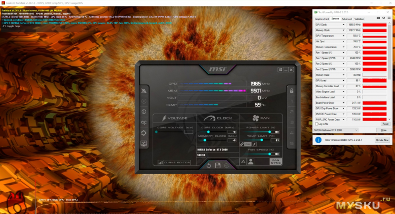Open MSI Kombustor from Afterburner sidebar
Screen dimensions: 395x214
coord(144,101)
